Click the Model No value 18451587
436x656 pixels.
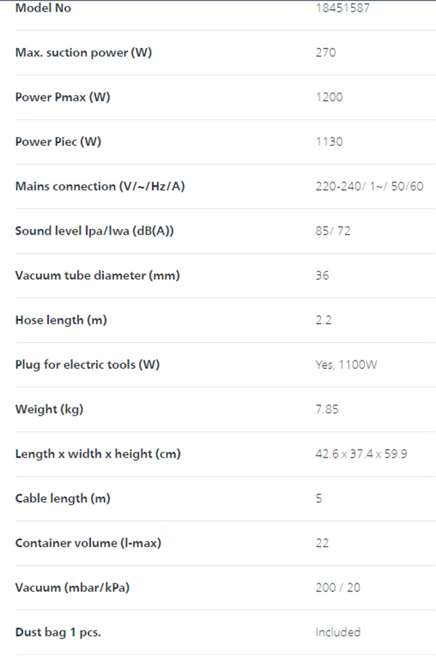[x=342, y=8]
